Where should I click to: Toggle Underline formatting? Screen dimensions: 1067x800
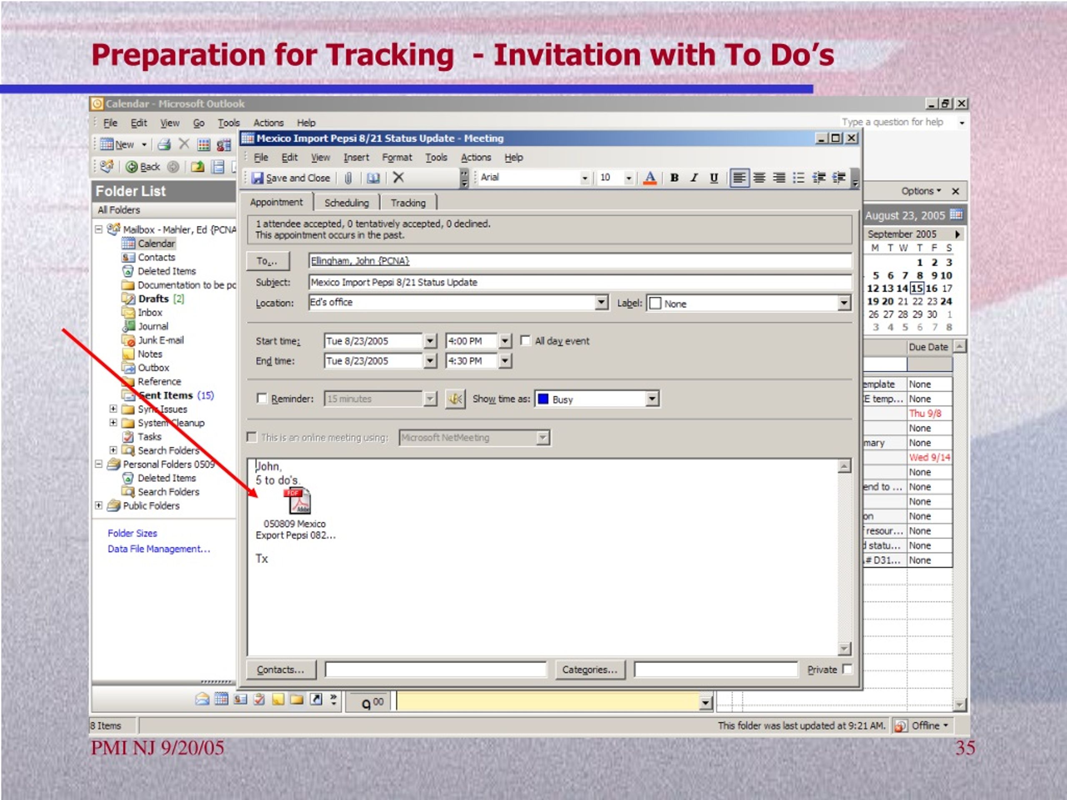click(714, 178)
